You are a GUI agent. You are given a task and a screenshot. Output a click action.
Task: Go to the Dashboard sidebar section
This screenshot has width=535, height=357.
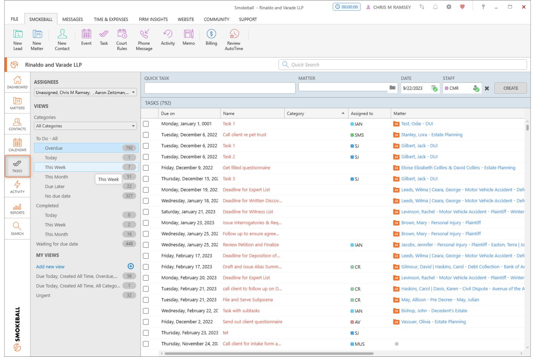pyautogui.click(x=17, y=82)
